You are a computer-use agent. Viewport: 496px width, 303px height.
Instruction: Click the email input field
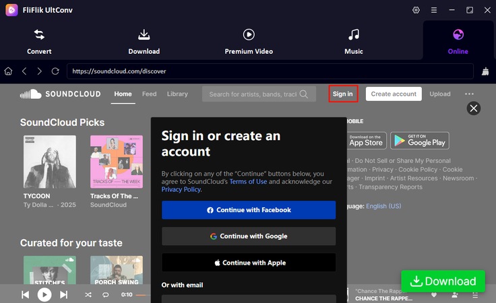pyautogui.click(x=249, y=299)
